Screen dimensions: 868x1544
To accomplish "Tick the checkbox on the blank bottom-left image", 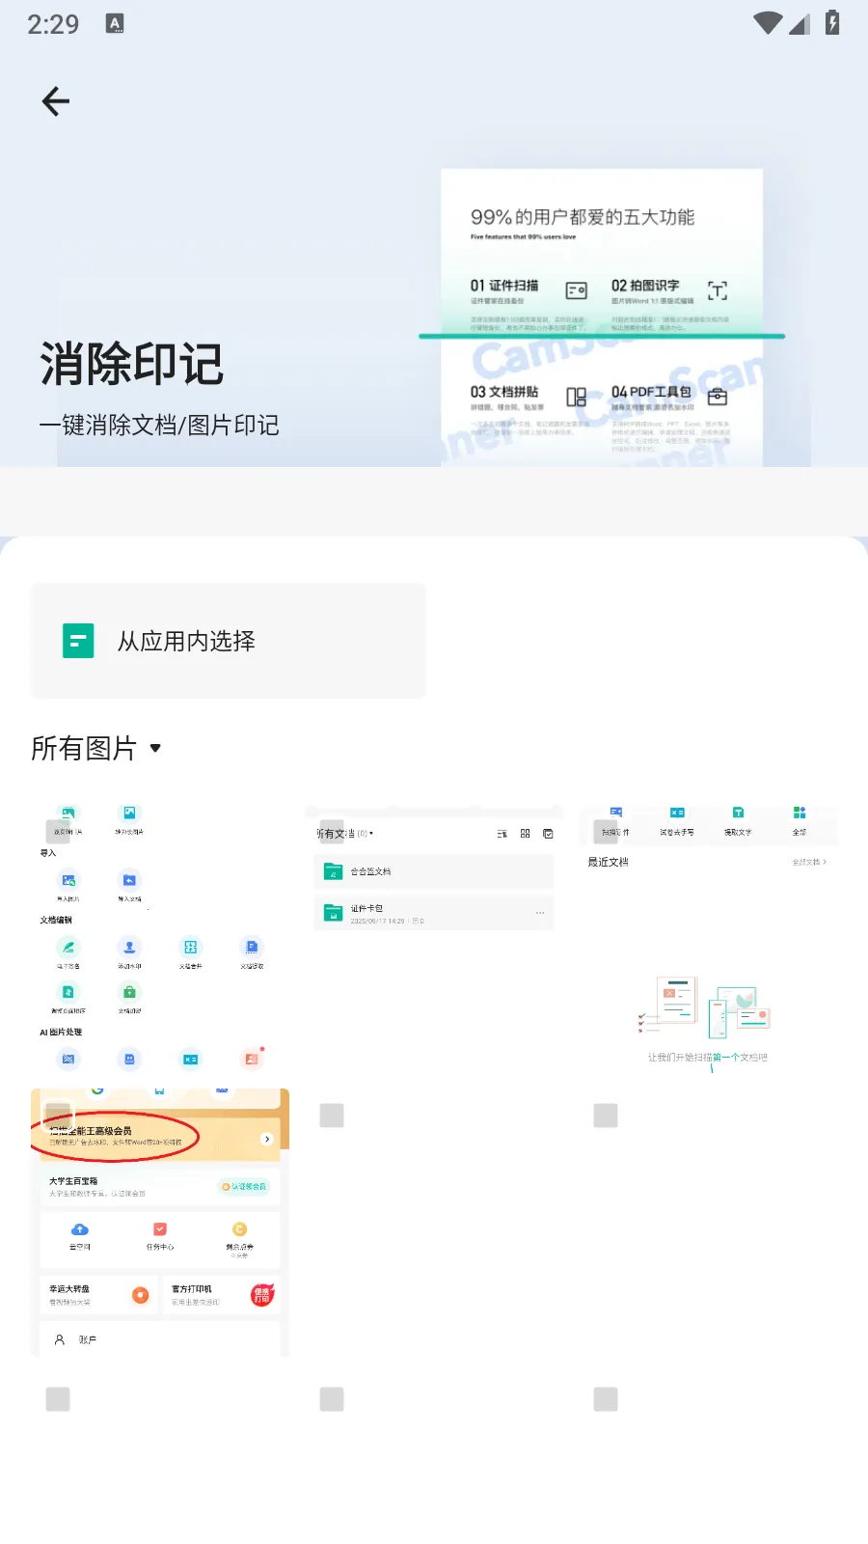I will pos(58,1399).
